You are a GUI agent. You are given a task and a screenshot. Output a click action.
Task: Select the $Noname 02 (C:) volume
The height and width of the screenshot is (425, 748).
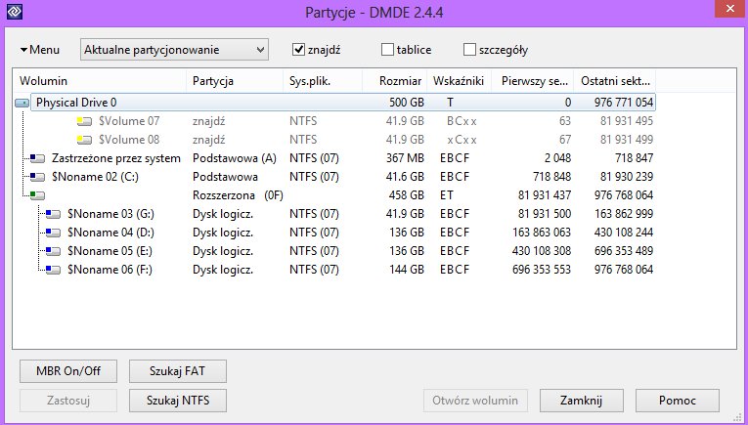(x=95, y=177)
